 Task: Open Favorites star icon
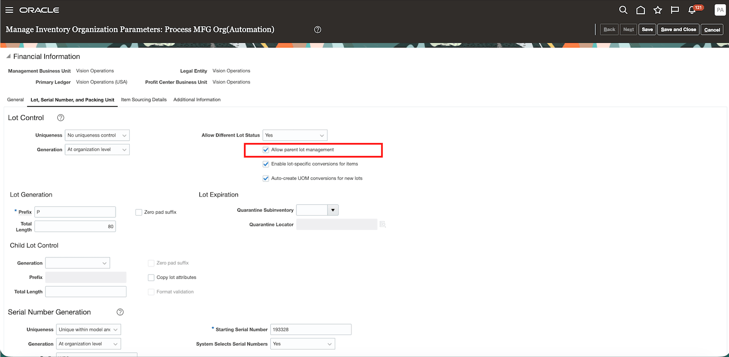[x=658, y=10]
